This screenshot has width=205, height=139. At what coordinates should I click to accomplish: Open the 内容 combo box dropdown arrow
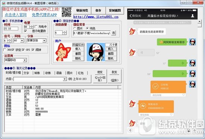coord(64,79)
